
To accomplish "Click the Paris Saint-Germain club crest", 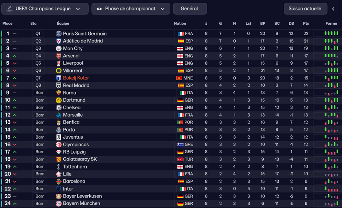I will tap(59, 33).
